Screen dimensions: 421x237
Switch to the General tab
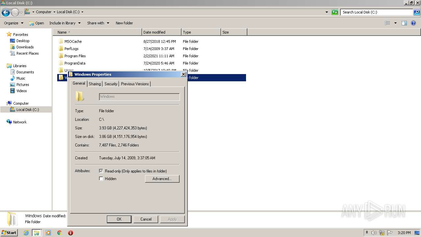click(79, 83)
